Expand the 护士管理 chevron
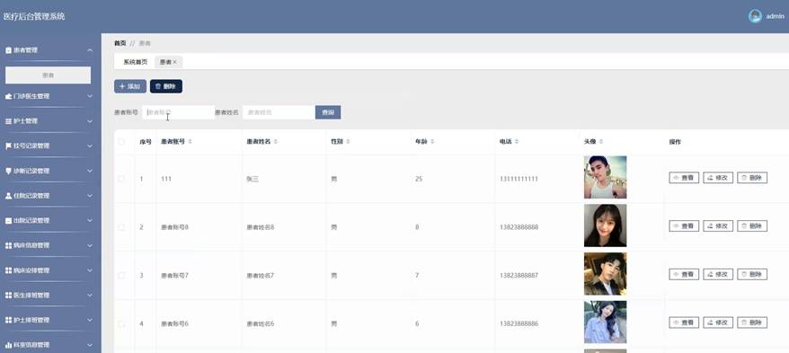Screen dimensions: 789x353 click(x=90, y=121)
